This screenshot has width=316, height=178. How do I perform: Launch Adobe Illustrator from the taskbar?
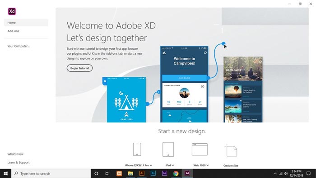coord(142,173)
